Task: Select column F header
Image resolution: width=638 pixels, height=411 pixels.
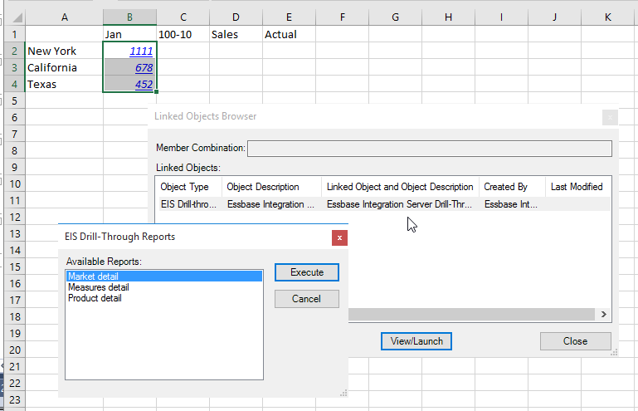Action: (342, 17)
